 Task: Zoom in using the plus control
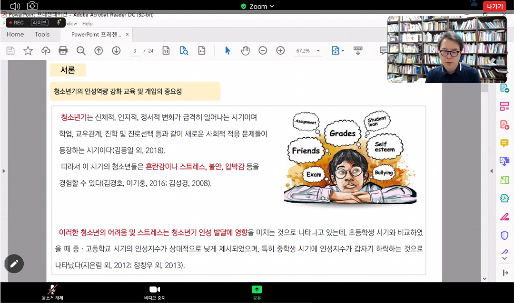[280, 50]
